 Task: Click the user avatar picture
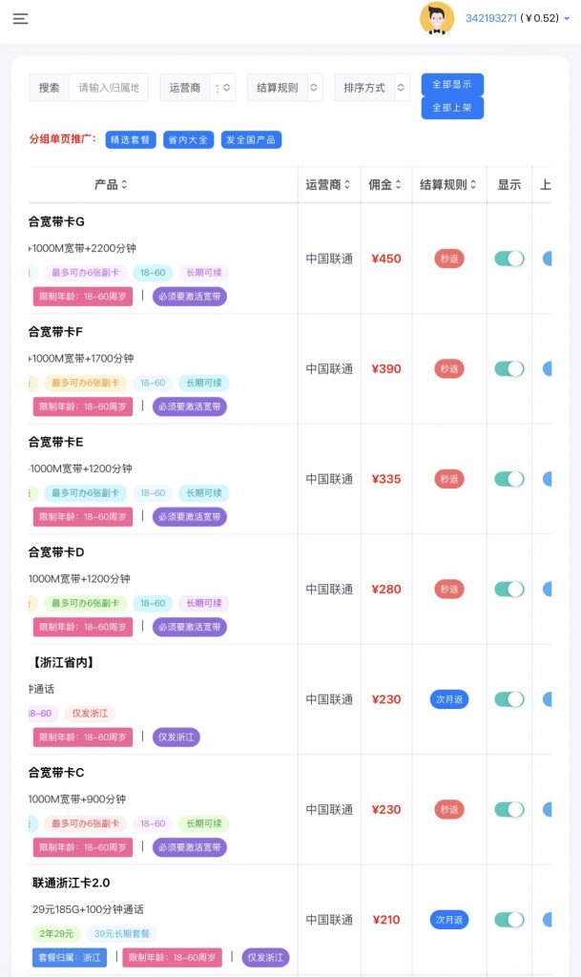point(437,18)
